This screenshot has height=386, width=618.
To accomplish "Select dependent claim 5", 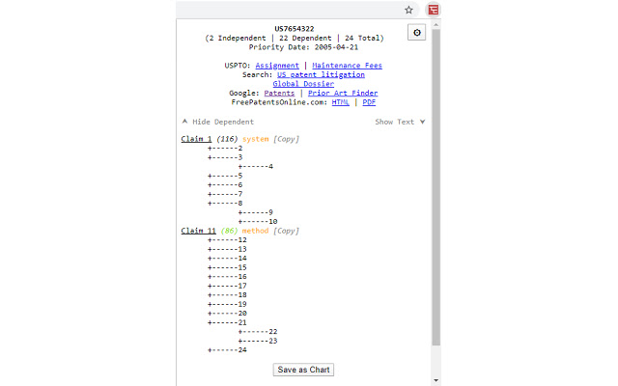I will [x=240, y=176].
